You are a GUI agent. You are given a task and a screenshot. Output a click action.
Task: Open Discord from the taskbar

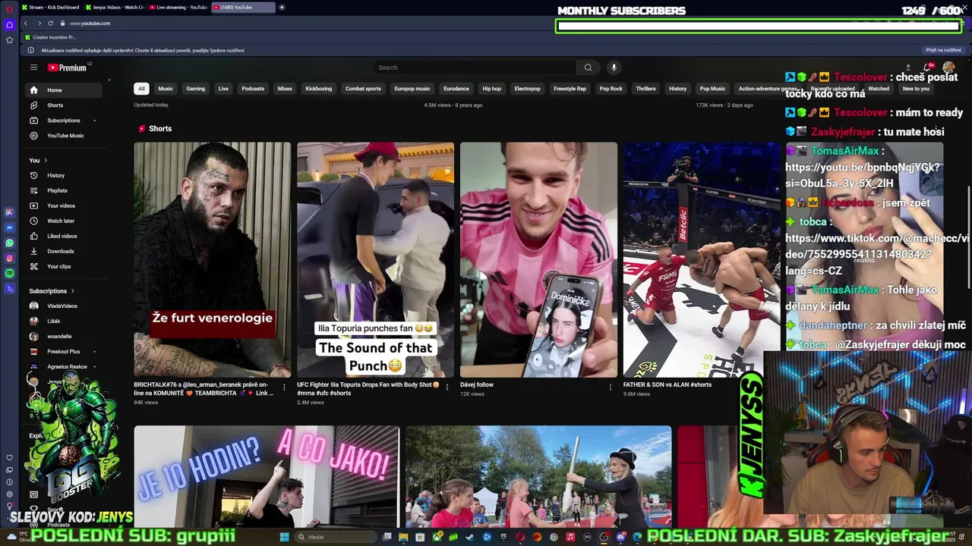(620, 537)
